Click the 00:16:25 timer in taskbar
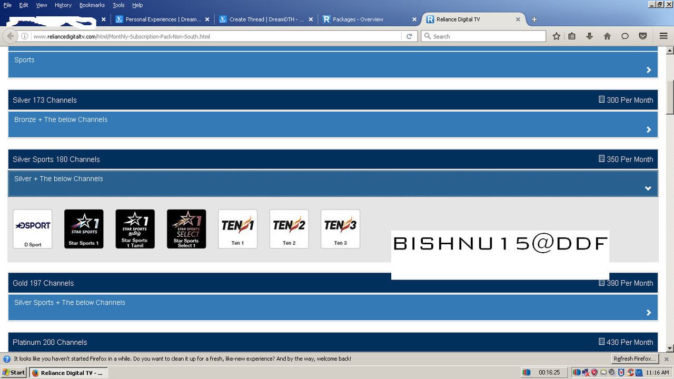This screenshot has height=379, width=674. point(549,372)
